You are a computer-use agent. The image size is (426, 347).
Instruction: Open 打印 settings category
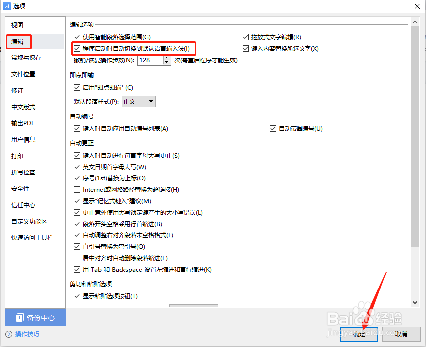tap(17, 156)
